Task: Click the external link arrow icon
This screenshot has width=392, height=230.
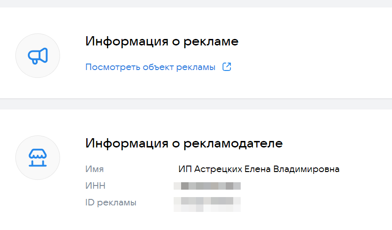Action: coord(227,67)
